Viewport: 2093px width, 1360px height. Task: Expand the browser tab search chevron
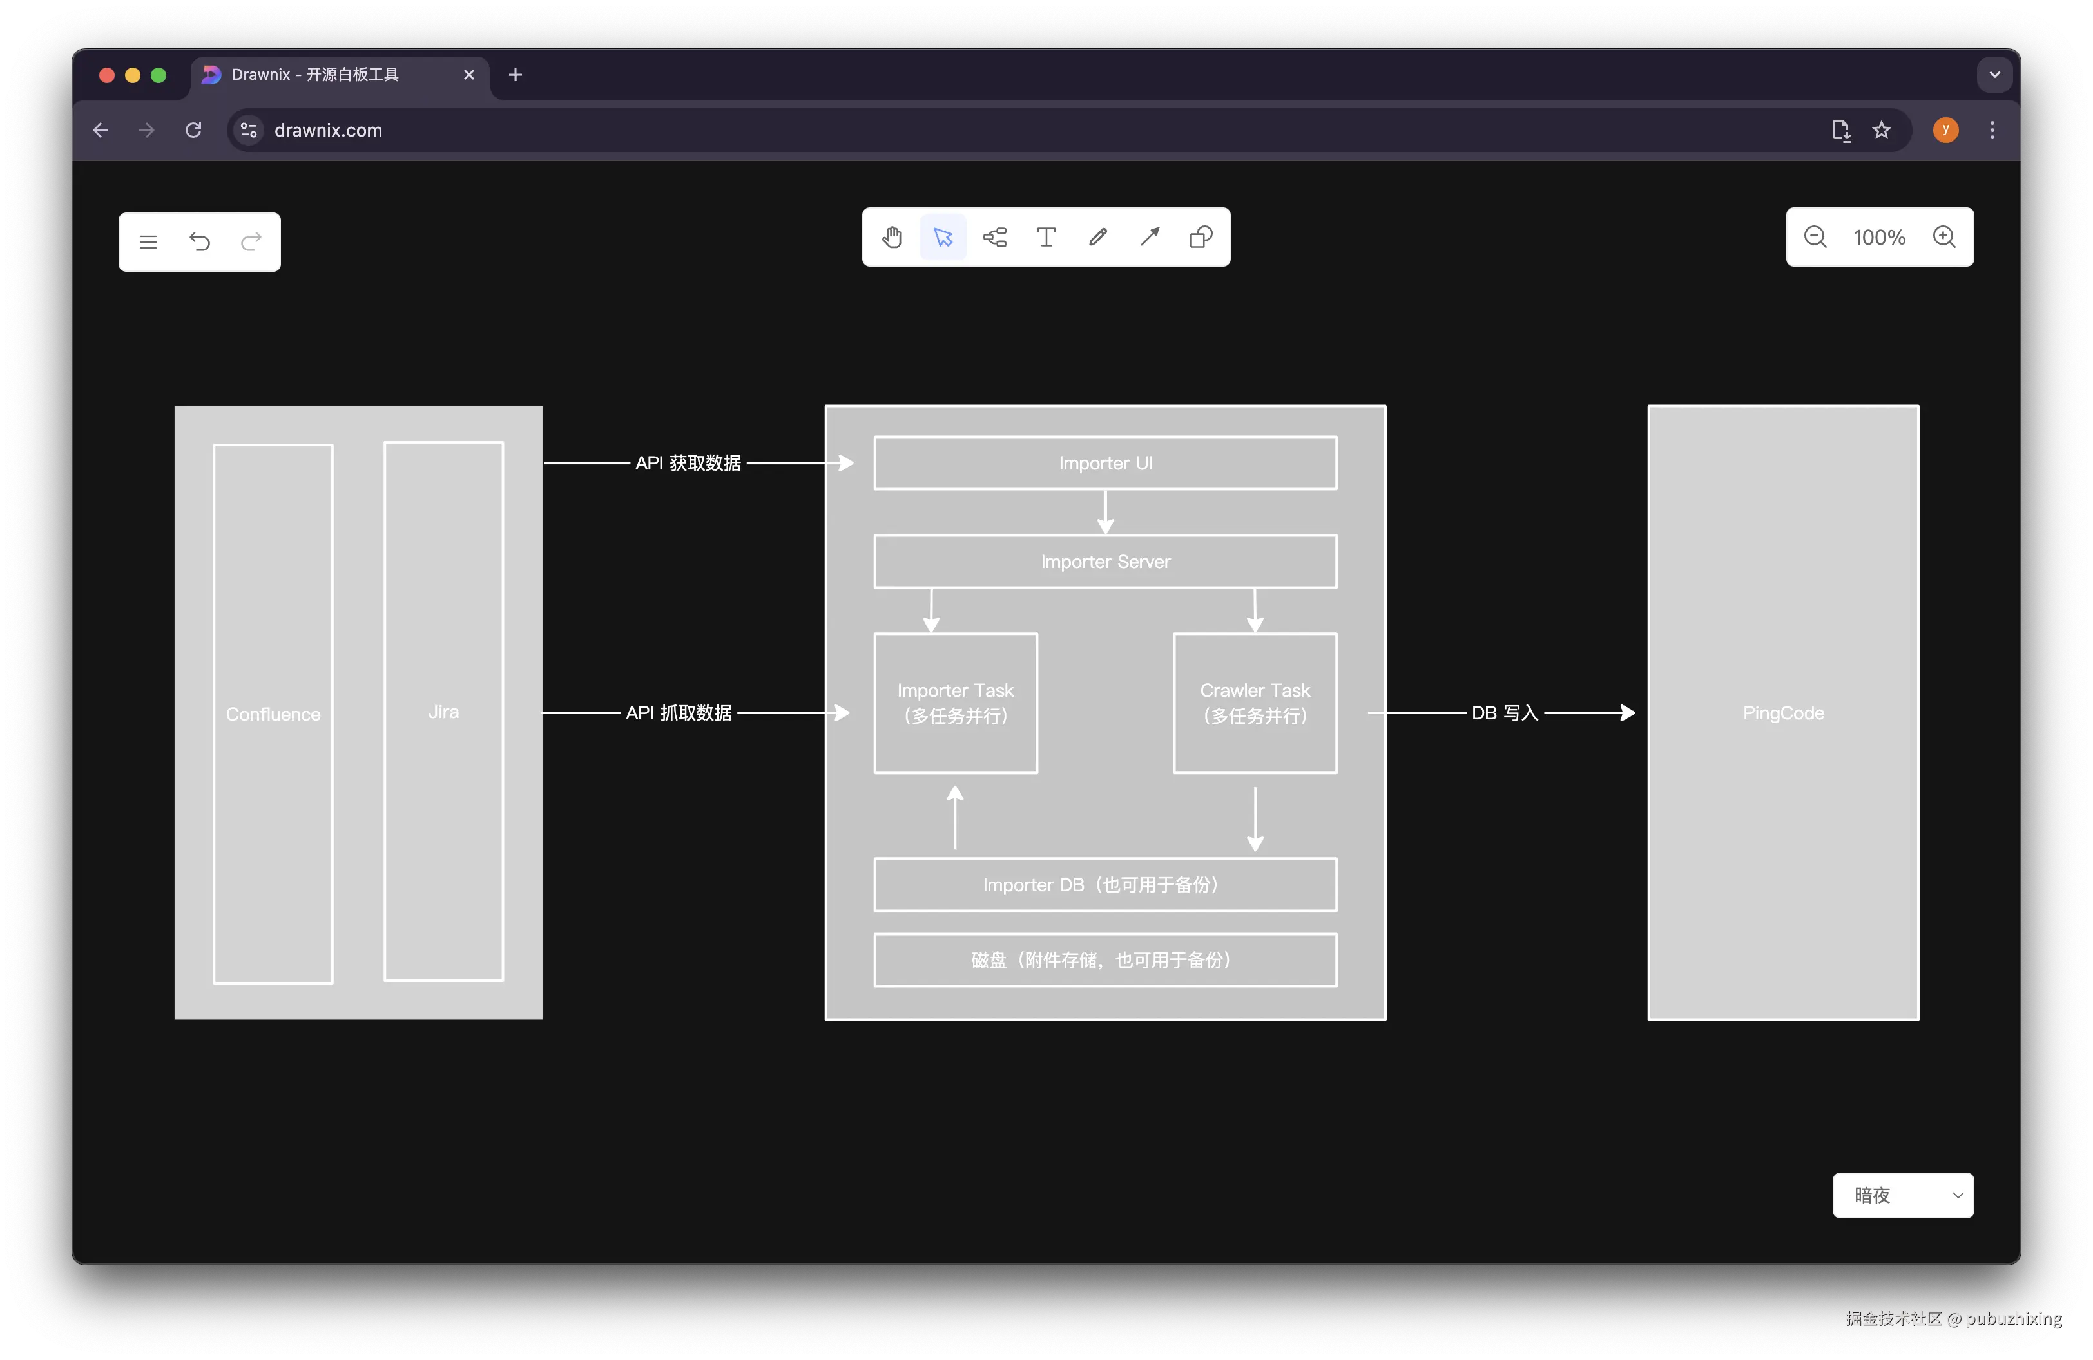[1994, 75]
